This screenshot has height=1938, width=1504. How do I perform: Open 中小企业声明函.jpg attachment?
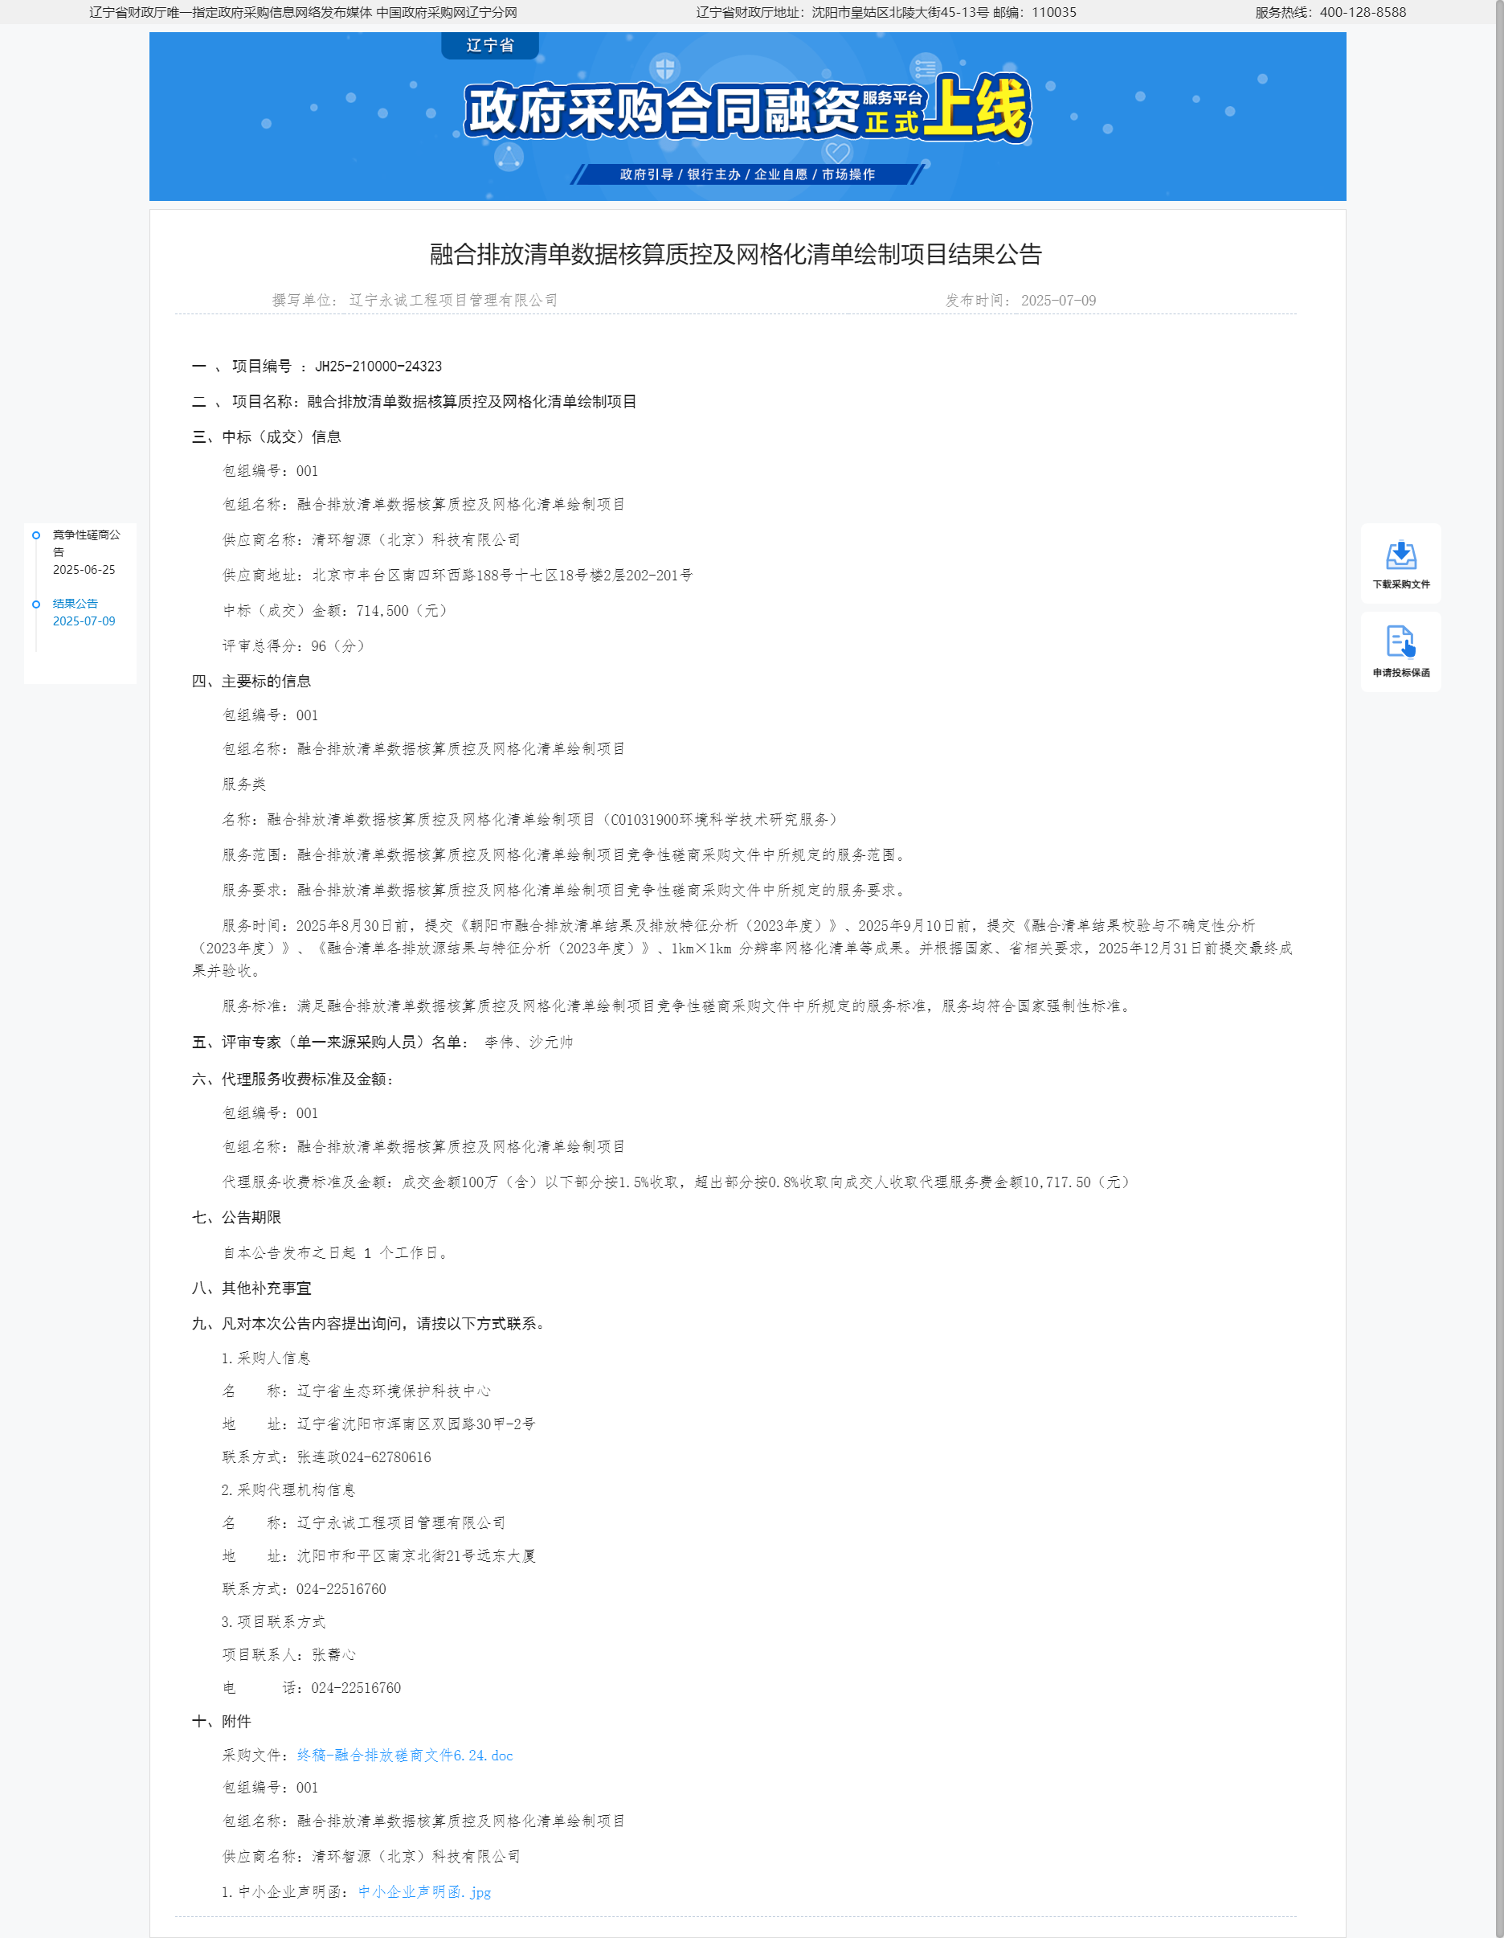424,1892
